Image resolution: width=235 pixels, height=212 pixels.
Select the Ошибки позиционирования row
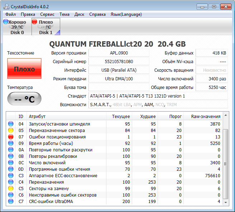pyautogui.click(x=114, y=137)
